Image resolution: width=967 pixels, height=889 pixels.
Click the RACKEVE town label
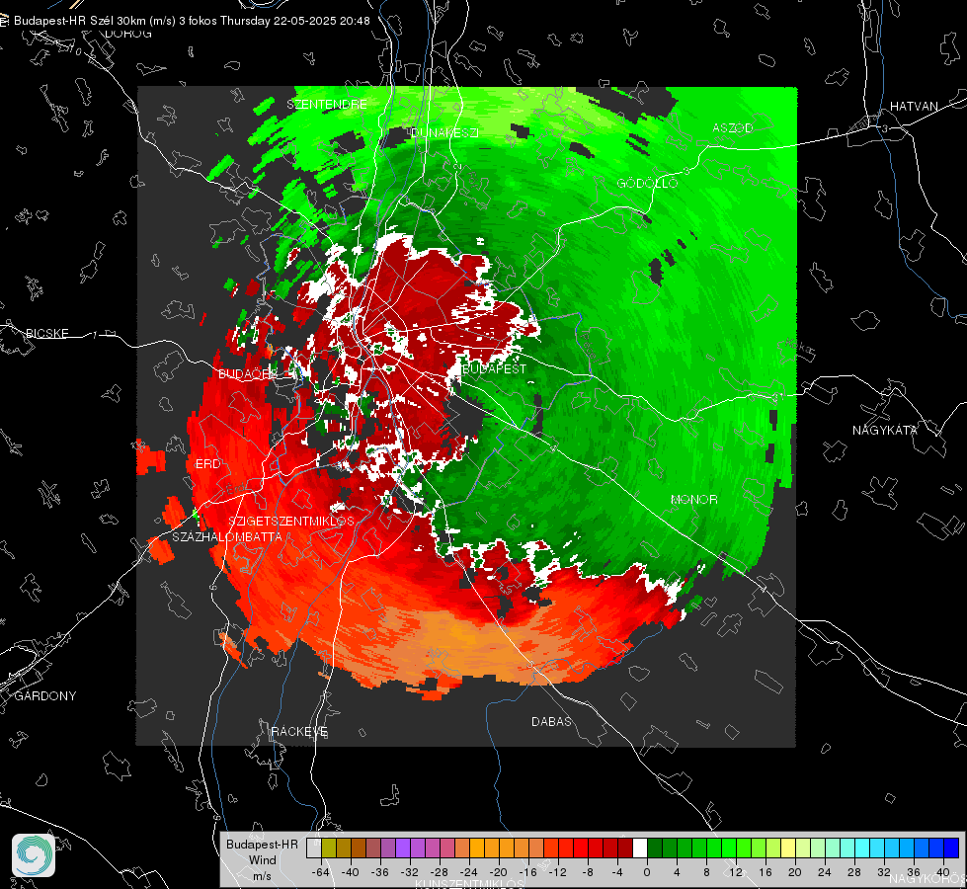click(x=299, y=732)
